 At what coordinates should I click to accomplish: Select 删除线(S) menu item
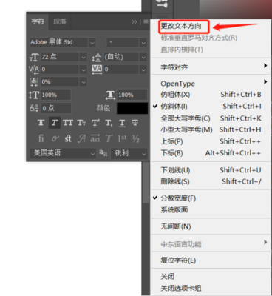(x=211, y=181)
